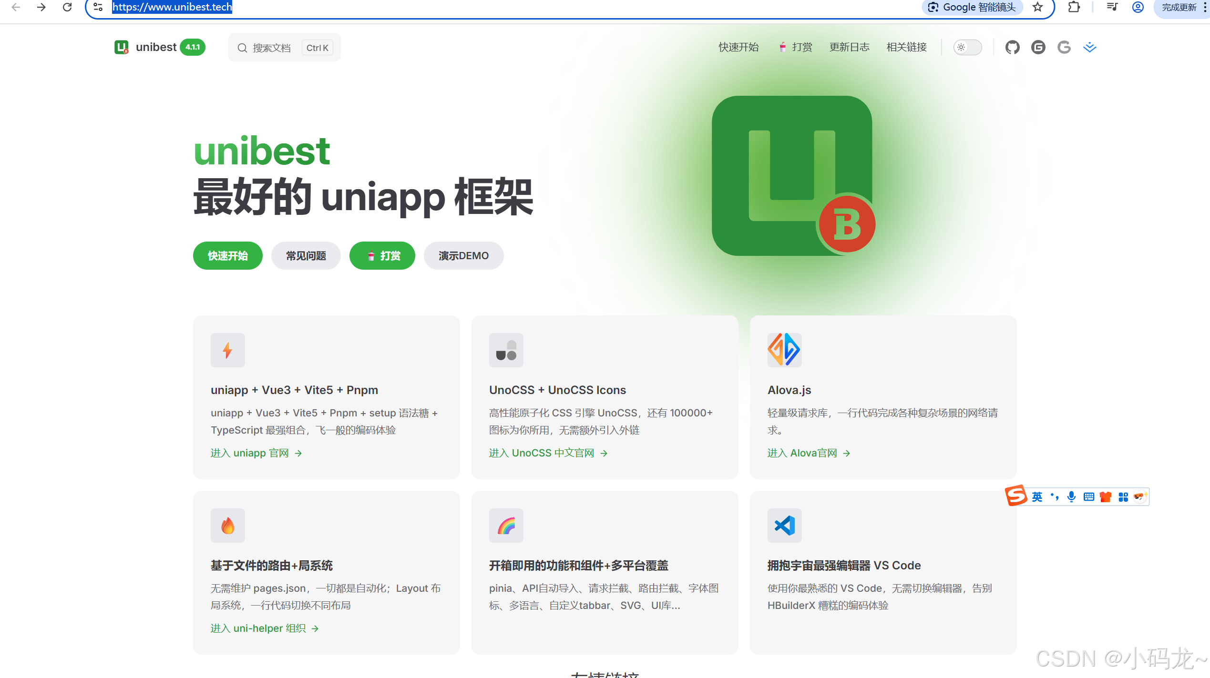The width and height of the screenshot is (1210, 678).
Task: Toggle the light/dark theme switch
Action: 967,47
